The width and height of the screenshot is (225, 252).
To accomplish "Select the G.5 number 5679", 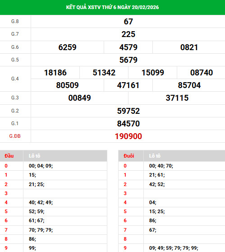I will (128, 60).
